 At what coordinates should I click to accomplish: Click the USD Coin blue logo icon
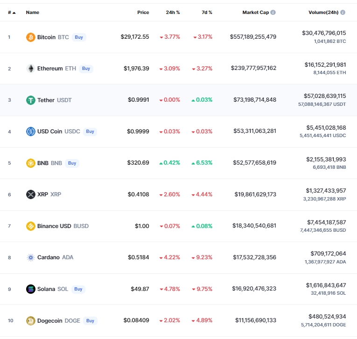[31, 131]
